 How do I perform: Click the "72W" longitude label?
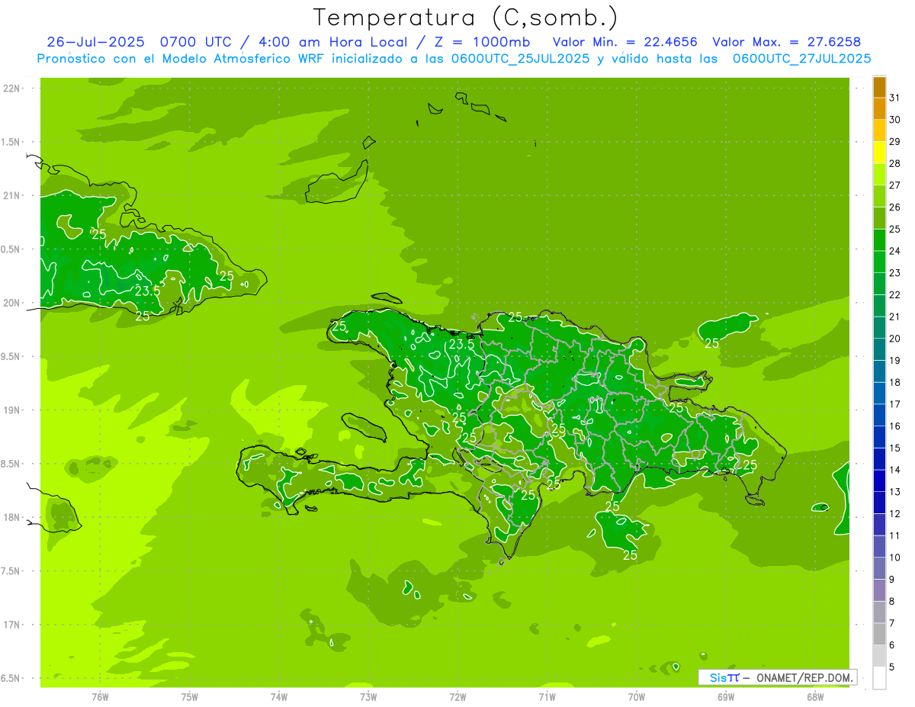point(457,697)
